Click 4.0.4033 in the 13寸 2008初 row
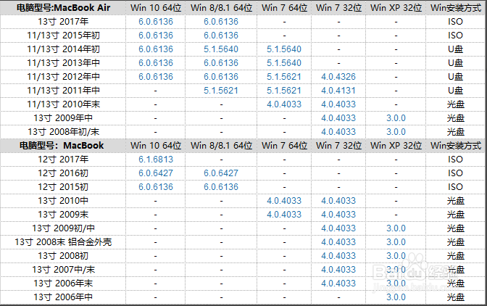The image size is (487, 306). click(x=338, y=256)
